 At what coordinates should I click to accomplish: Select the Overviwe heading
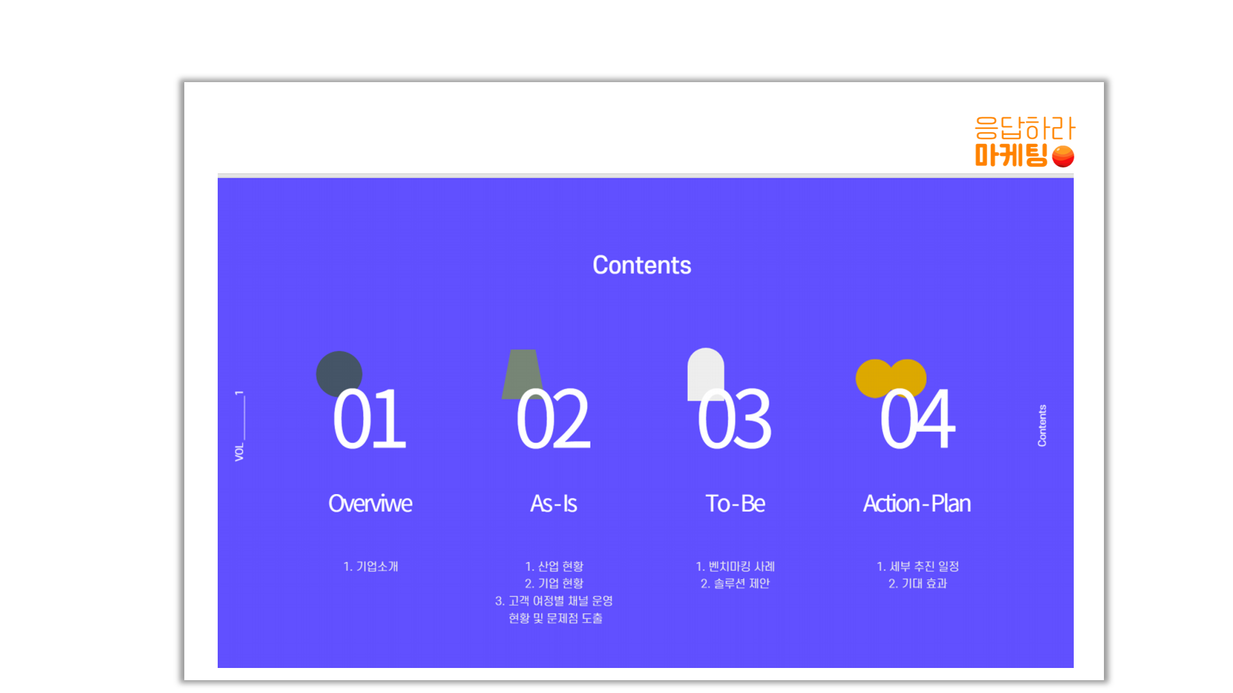click(x=370, y=504)
